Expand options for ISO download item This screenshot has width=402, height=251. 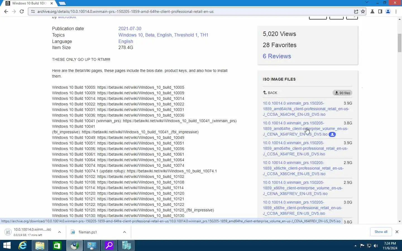coord(59,232)
